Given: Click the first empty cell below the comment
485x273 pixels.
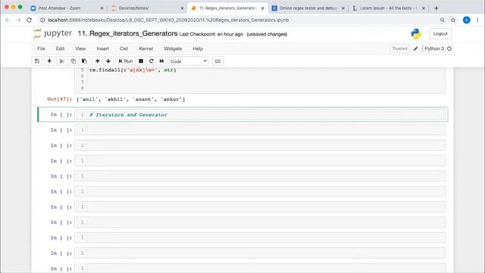Looking at the screenshot, I should click(260, 130).
